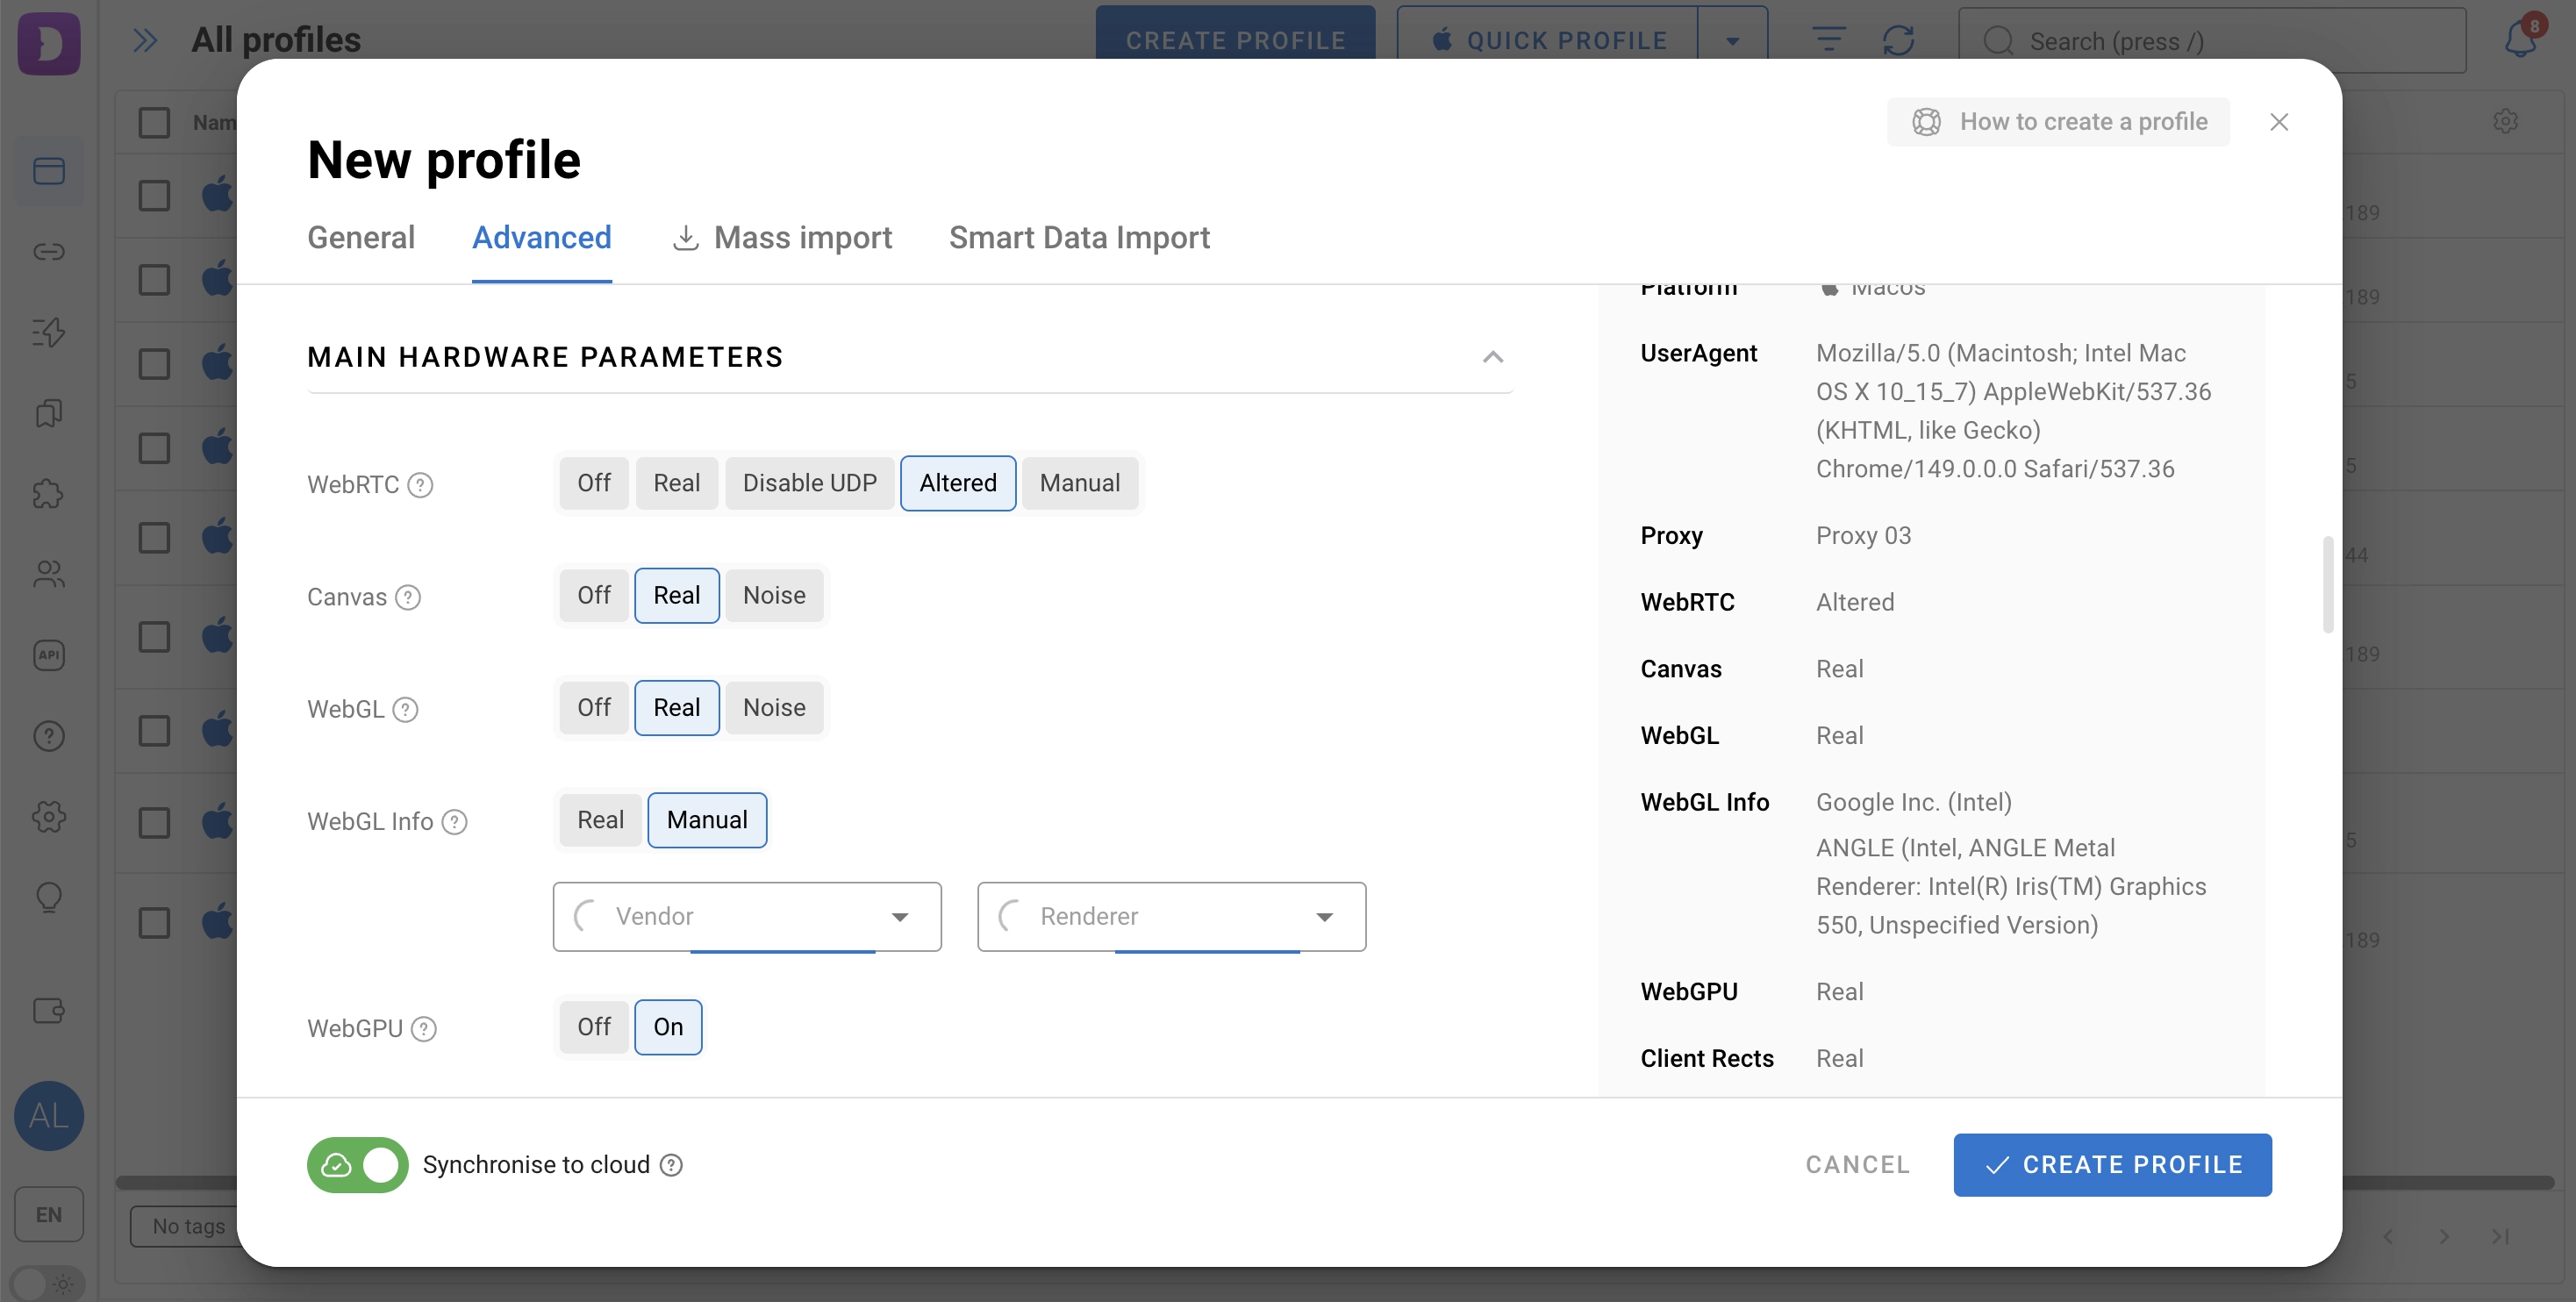This screenshot has height=1302, width=2576.
Task: Set WebRTC to Real
Action: click(x=676, y=483)
